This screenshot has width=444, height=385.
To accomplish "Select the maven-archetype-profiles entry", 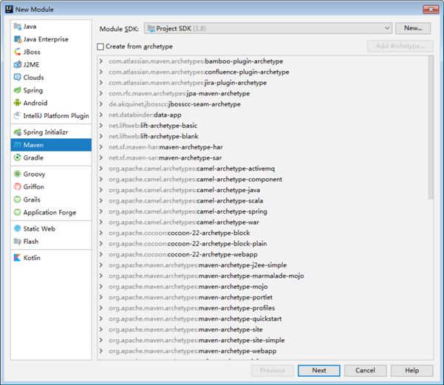I will point(191,308).
